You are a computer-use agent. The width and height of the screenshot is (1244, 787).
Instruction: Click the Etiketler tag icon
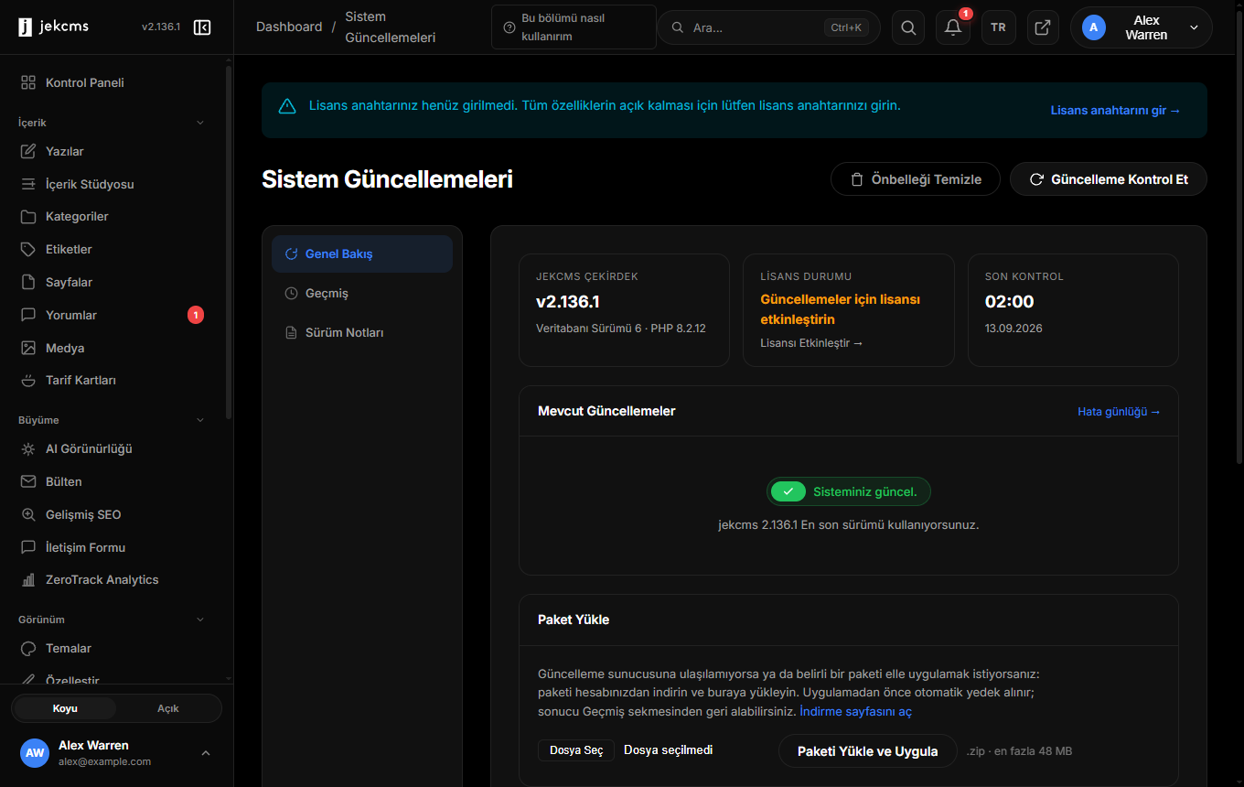[28, 249]
